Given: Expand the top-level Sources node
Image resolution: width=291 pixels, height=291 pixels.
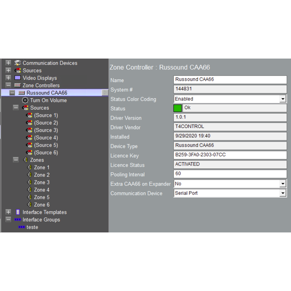Looking at the screenshot, I should point(8,70).
